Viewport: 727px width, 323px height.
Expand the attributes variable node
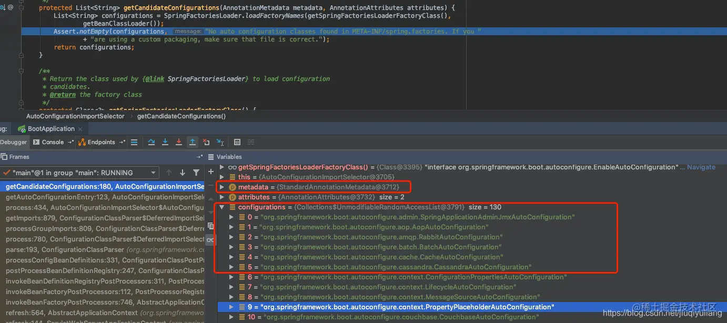(x=222, y=197)
